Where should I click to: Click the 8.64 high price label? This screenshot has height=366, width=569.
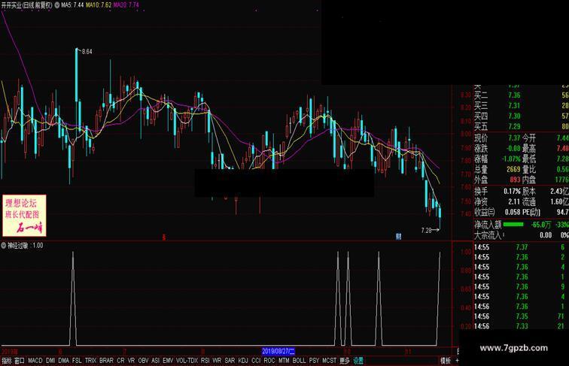coord(87,52)
